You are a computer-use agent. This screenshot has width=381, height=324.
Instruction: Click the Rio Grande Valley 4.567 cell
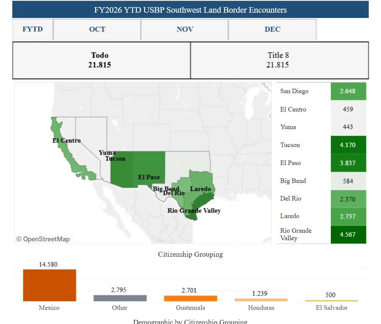pyautogui.click(x=348, y=235)
